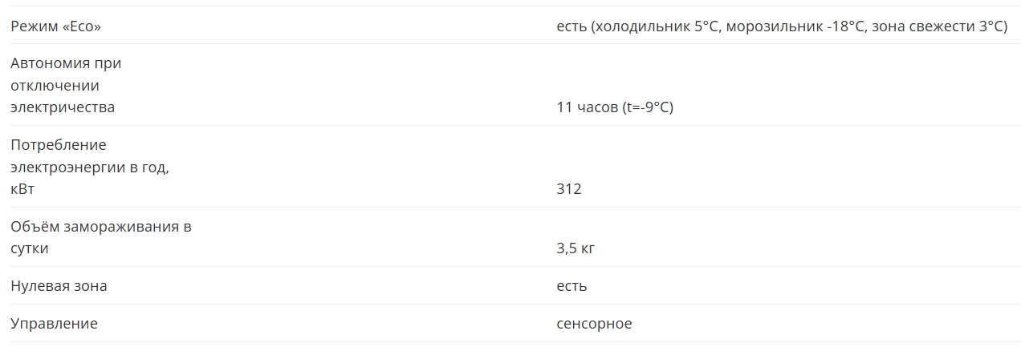Select the word "отключении"
1021x355 pixels.
[55, 85]
